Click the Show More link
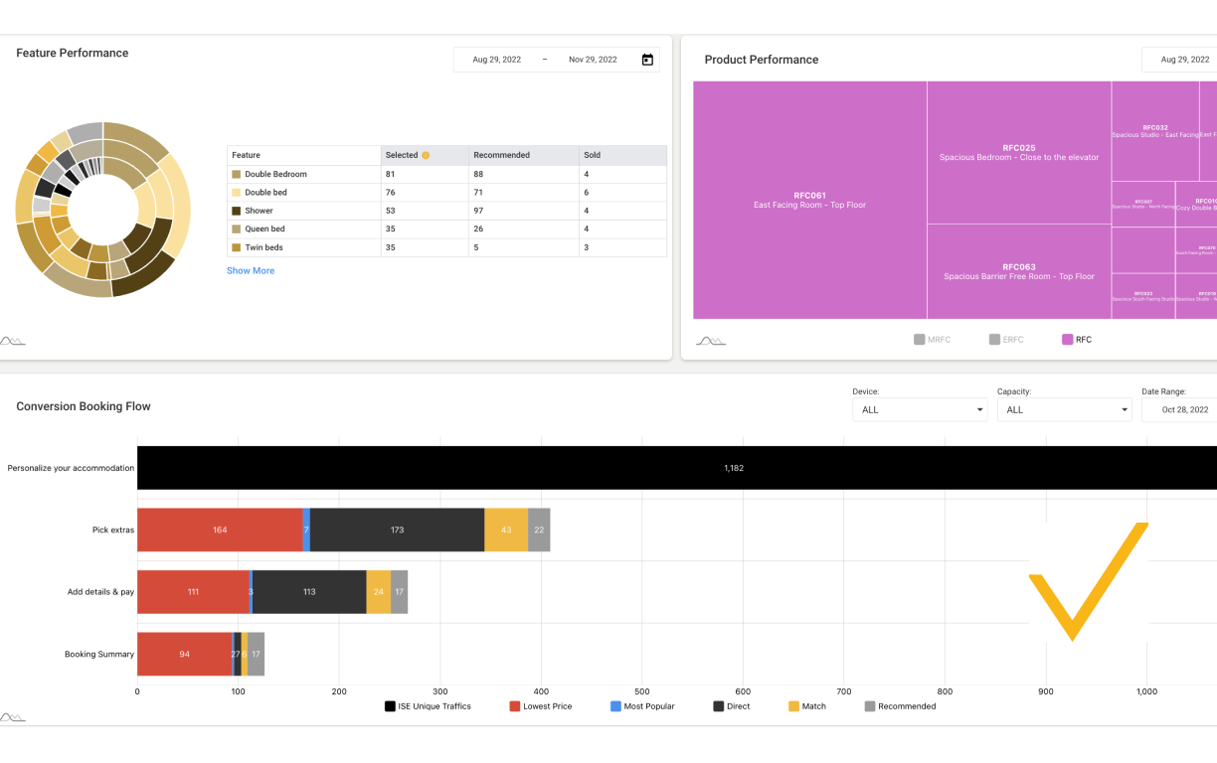 point(251,270)
